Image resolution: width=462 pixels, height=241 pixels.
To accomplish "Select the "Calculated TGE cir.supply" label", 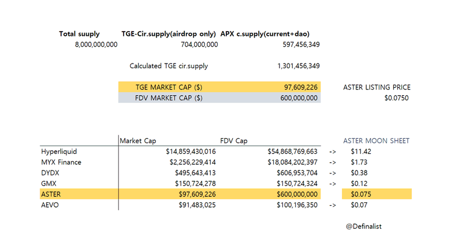I will pos(169,66).
